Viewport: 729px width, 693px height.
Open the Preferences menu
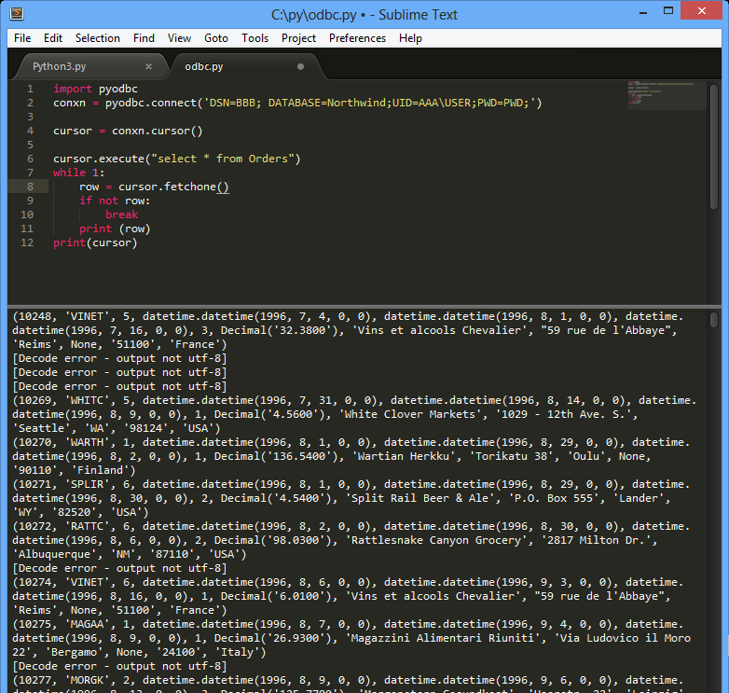357,38
